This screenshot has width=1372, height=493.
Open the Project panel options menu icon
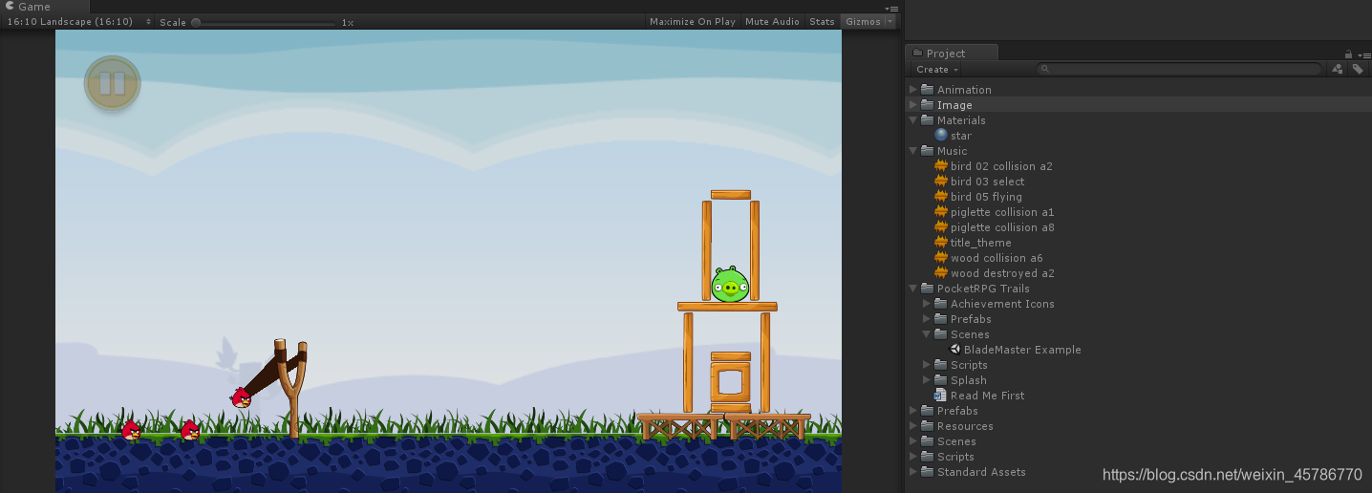coord(1363,54)
